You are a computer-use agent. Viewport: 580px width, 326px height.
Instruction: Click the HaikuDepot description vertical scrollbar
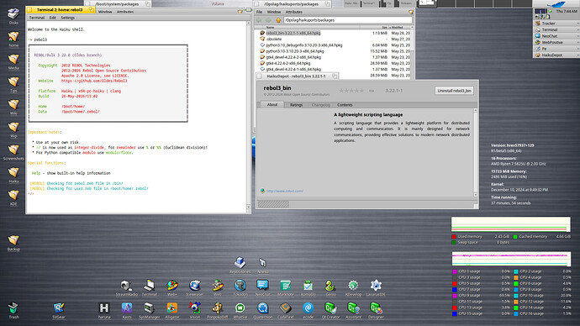pyautogui.click(x=475, y=153)
